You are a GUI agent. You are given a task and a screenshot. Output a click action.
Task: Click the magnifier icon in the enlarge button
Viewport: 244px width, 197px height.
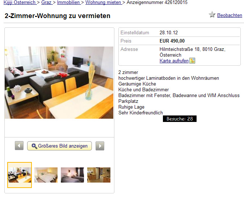[x=34, y=146]
